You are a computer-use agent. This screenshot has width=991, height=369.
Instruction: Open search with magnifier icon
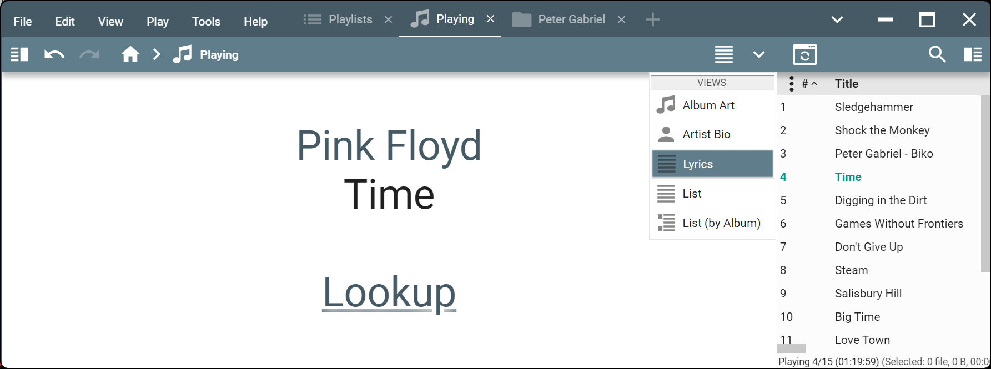tap(937, 54)
